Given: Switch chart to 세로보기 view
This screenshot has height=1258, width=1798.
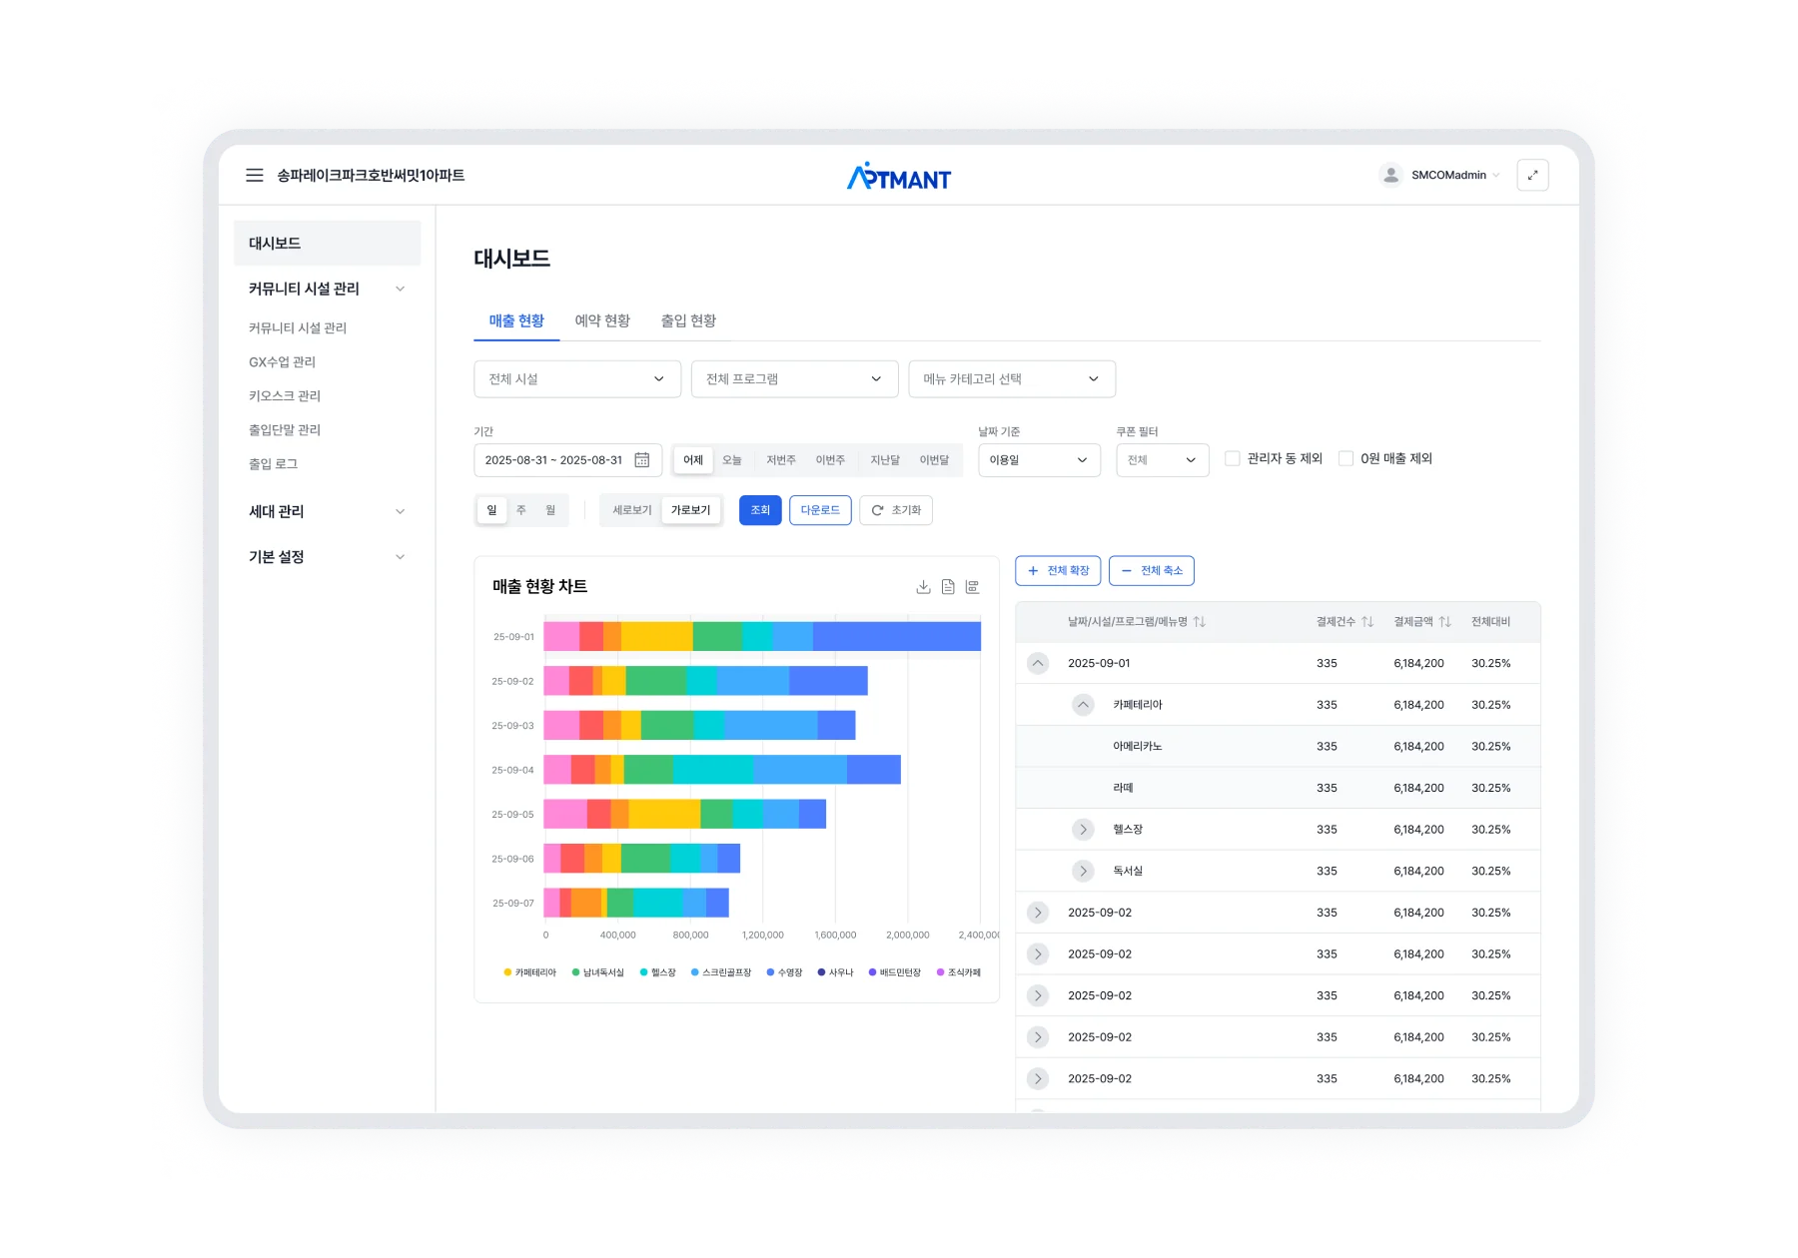Looking at the screenshot, I should [x=631, y=510].
